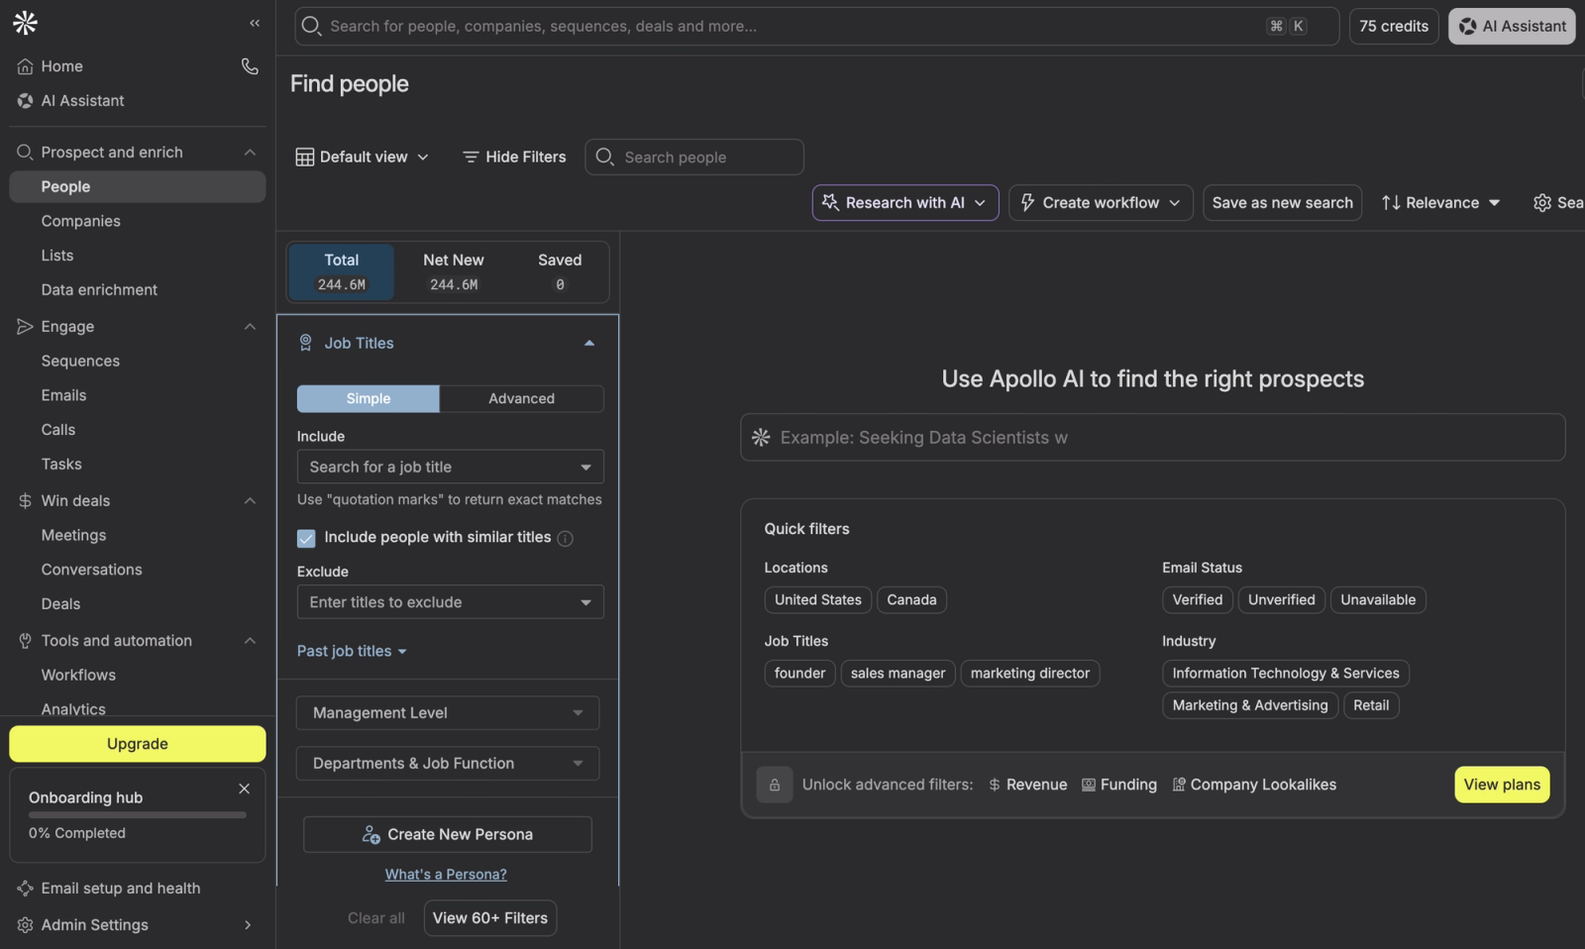Viewport: 1585px width, 949px height.
Task: Click the Tools and automation bulb icon
Action: (25, 641)
